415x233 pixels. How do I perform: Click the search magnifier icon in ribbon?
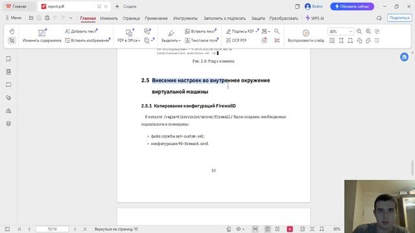pos(277,32)
